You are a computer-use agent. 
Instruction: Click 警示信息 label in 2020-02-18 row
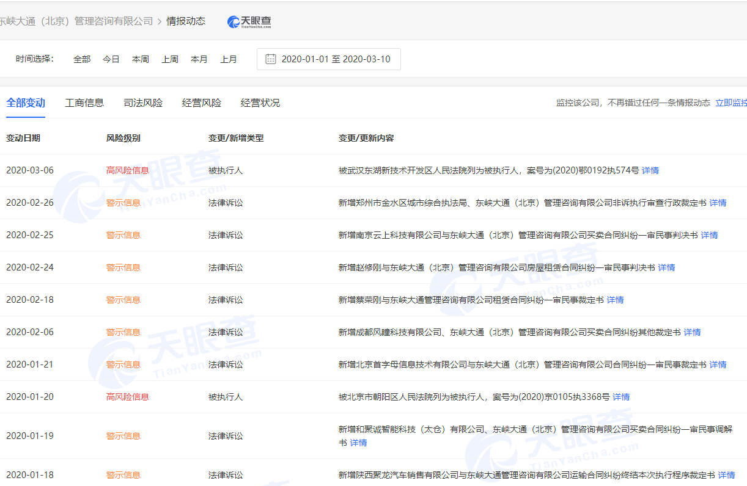click(x=123, y=300)
